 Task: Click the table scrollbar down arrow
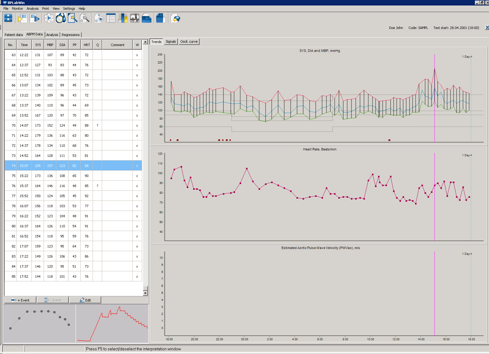pyautogui.click(x=145, y=293)
